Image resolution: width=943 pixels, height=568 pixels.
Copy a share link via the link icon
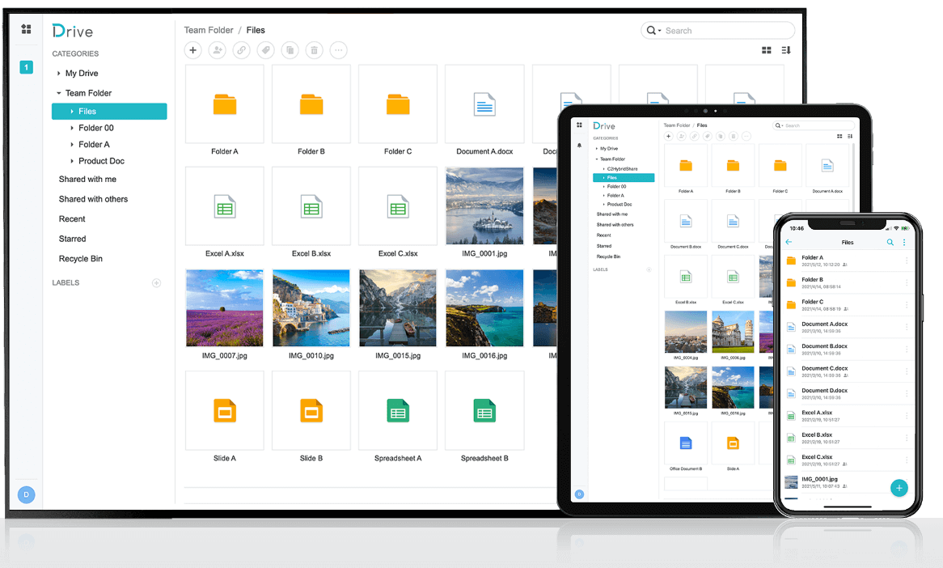(x=241, y=50)
